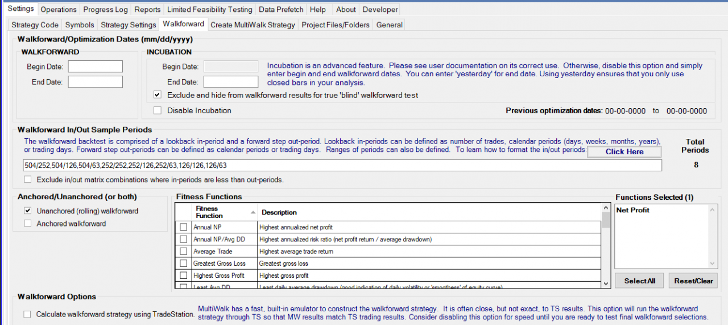Toggle Exclude and hide from walkforward results

tap(158, 95)
